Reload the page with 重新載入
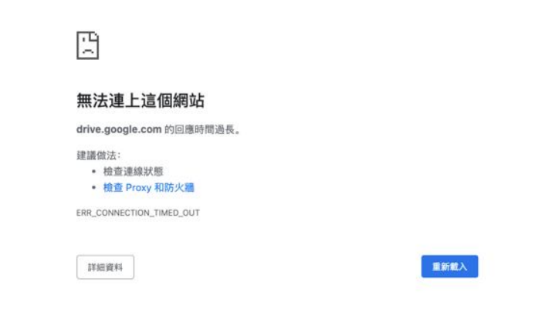 (449, 267)
